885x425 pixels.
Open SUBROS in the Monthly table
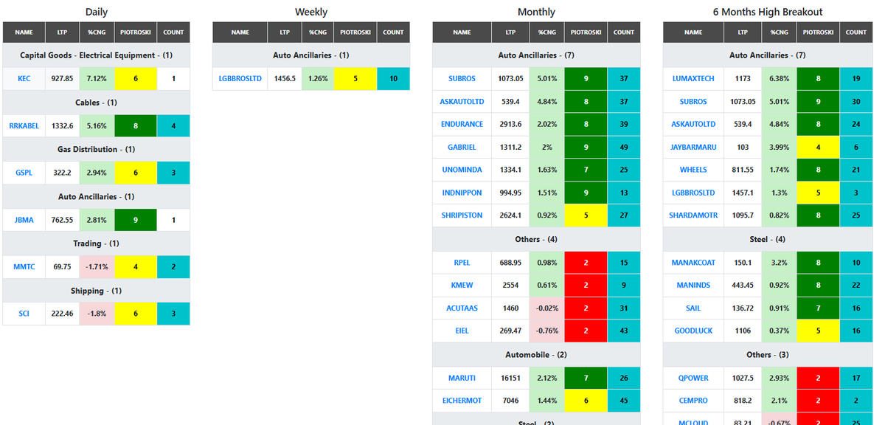462,78
